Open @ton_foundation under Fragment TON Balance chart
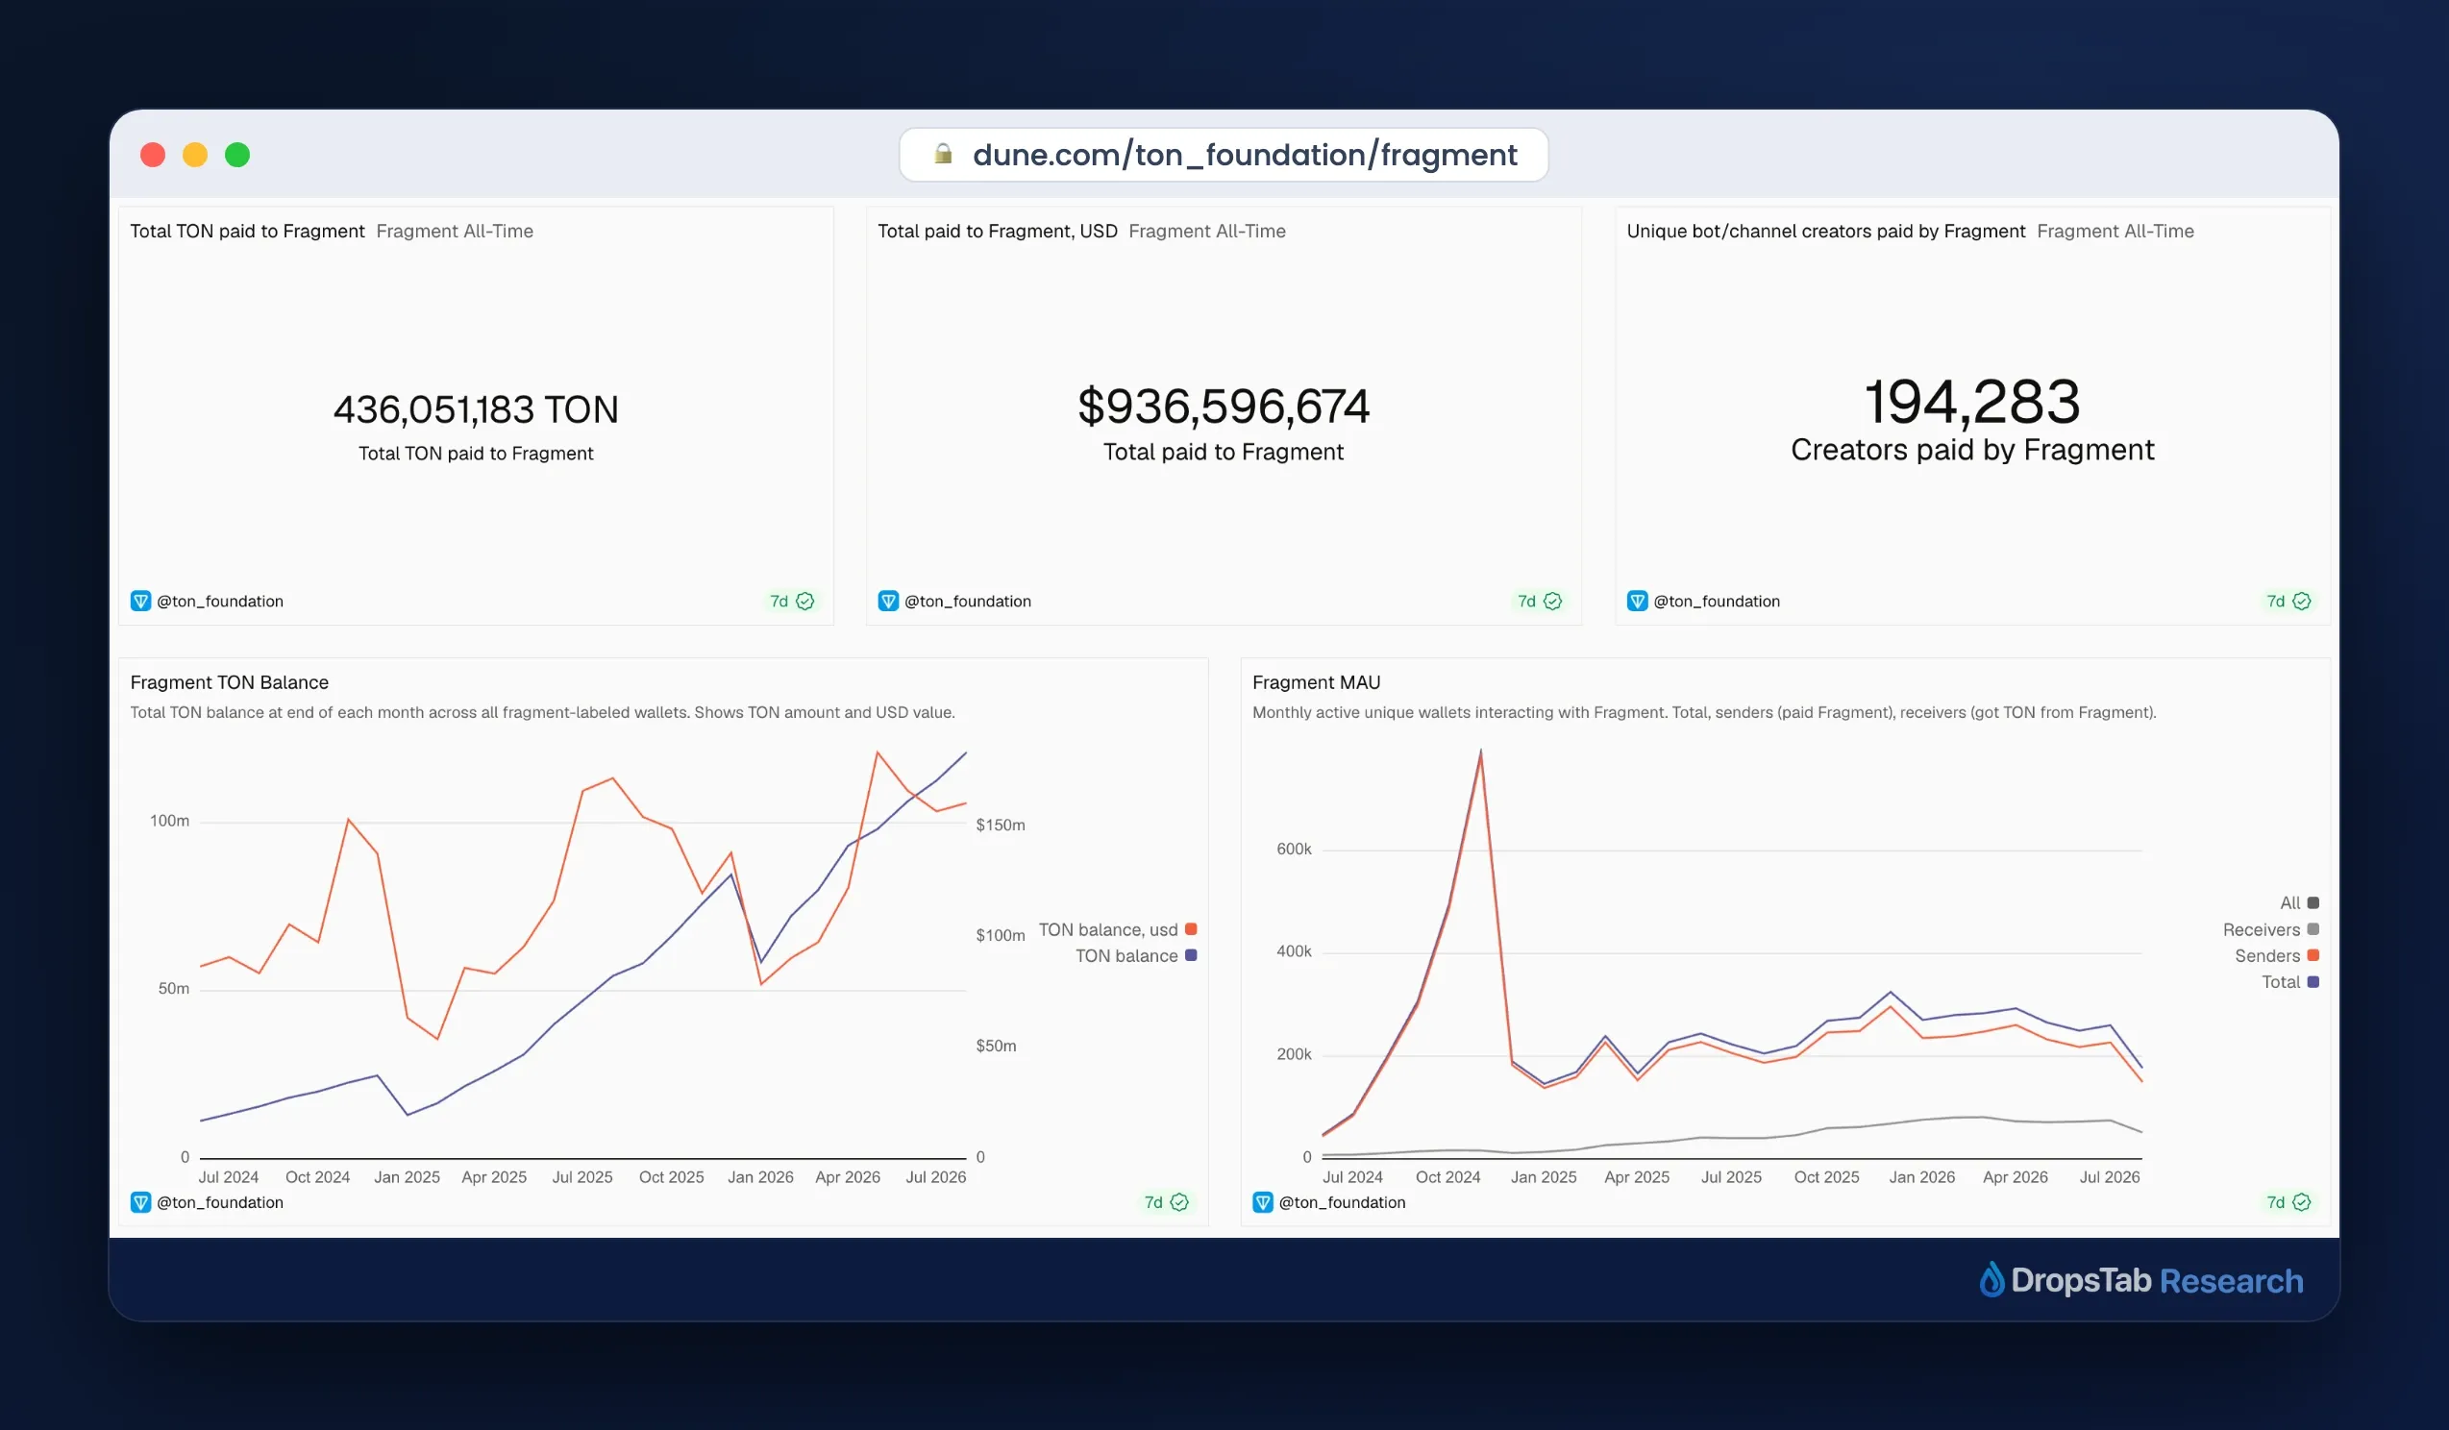The width and height of the screenshot is (2449, 1430). point(221,1202)
